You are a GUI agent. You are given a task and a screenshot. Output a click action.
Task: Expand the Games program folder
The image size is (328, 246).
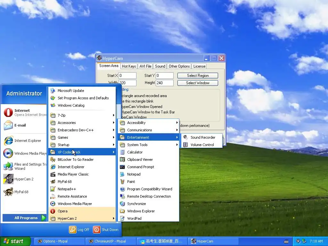(x=82, y=137)
